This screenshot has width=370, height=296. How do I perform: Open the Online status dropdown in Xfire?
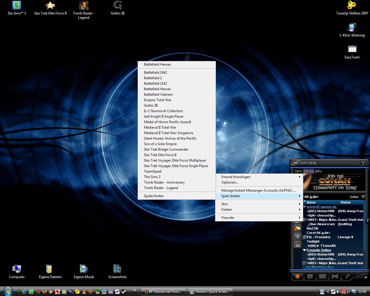click(363, 197)
